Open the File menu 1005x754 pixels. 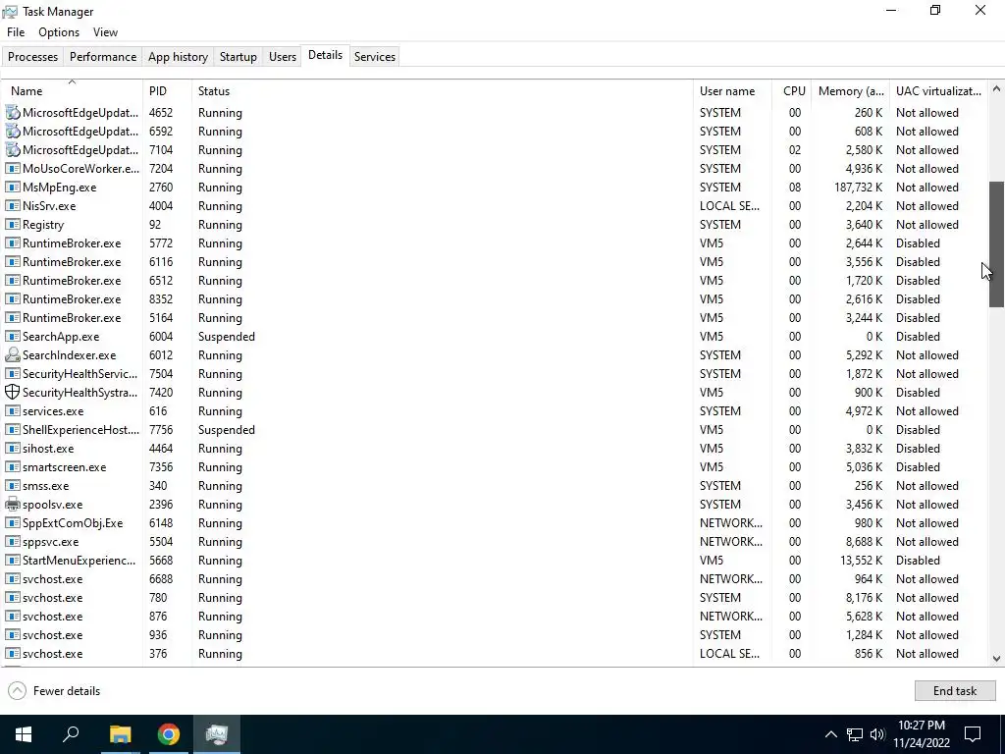[x=16, y=32]
